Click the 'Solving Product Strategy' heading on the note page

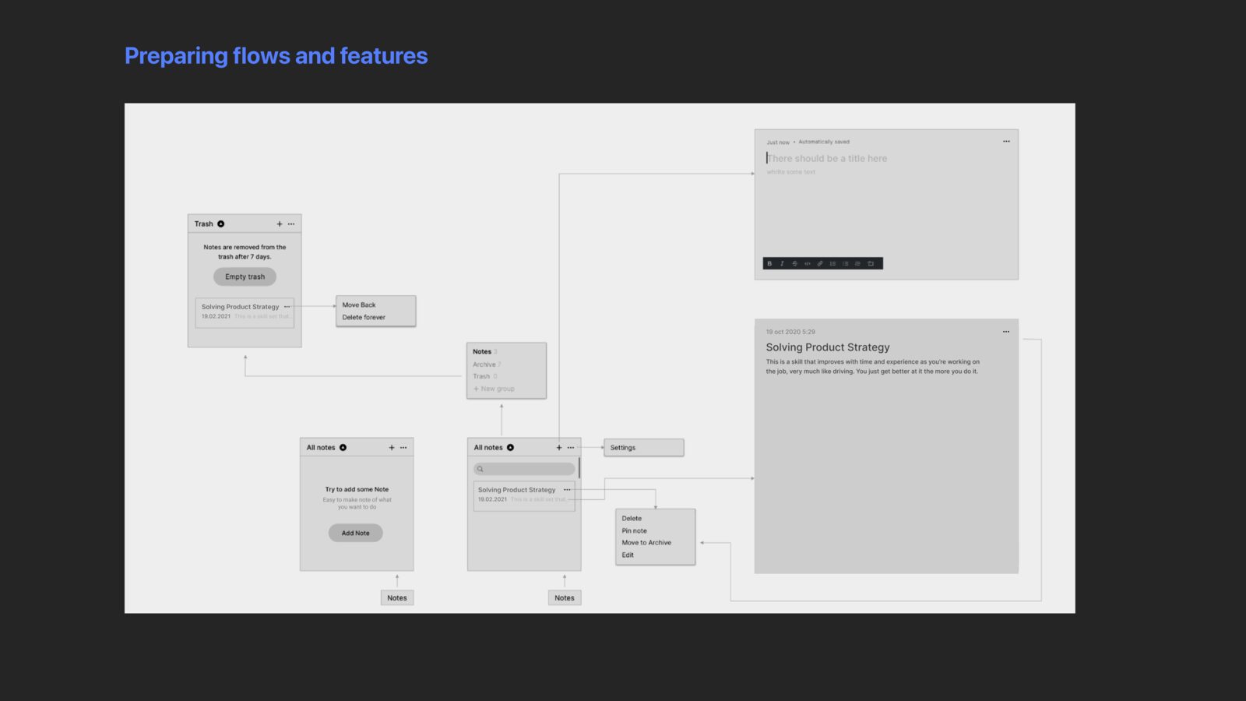tap(827, 347)
